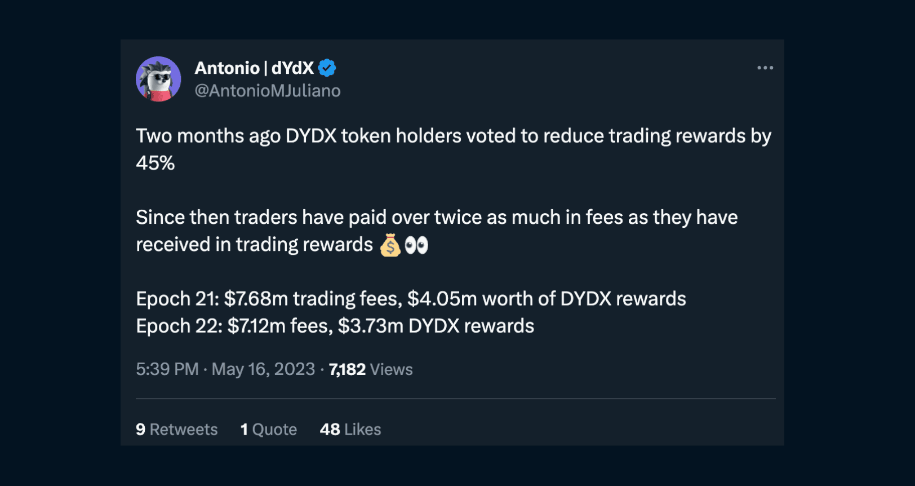
Task: Click the "Since then traders" sentence start
Action: pyautogui.click(x=216, y=218)
